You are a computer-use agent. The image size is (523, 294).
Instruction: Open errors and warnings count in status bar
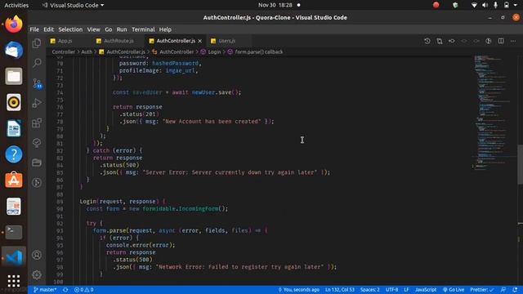point(83,290)
